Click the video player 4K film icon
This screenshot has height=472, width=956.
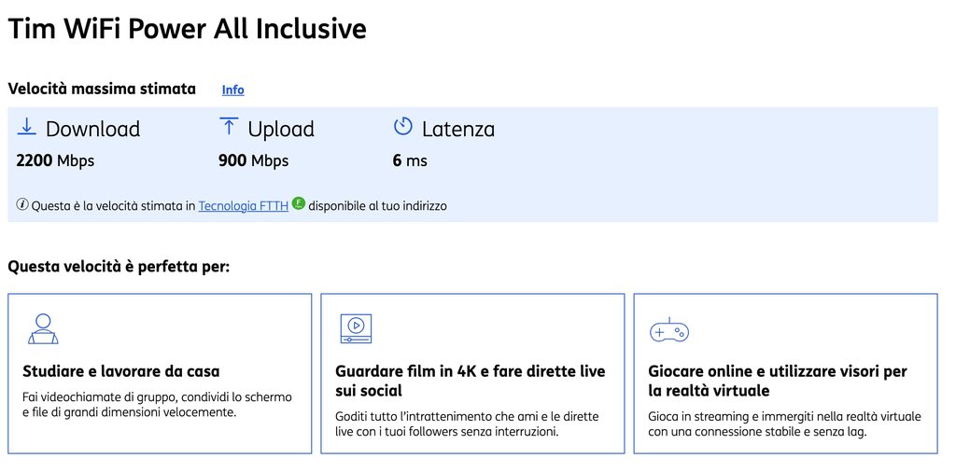pyautogui.click(x=356, y=329)
